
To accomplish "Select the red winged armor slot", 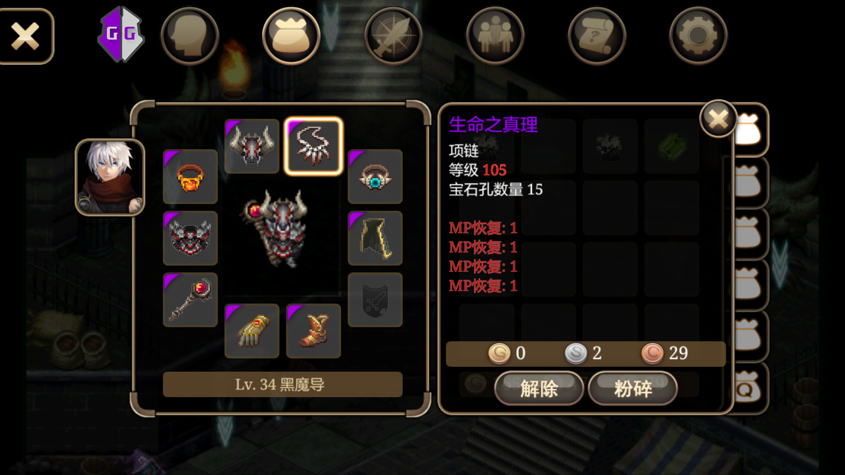I will click(x=190, y=238).
